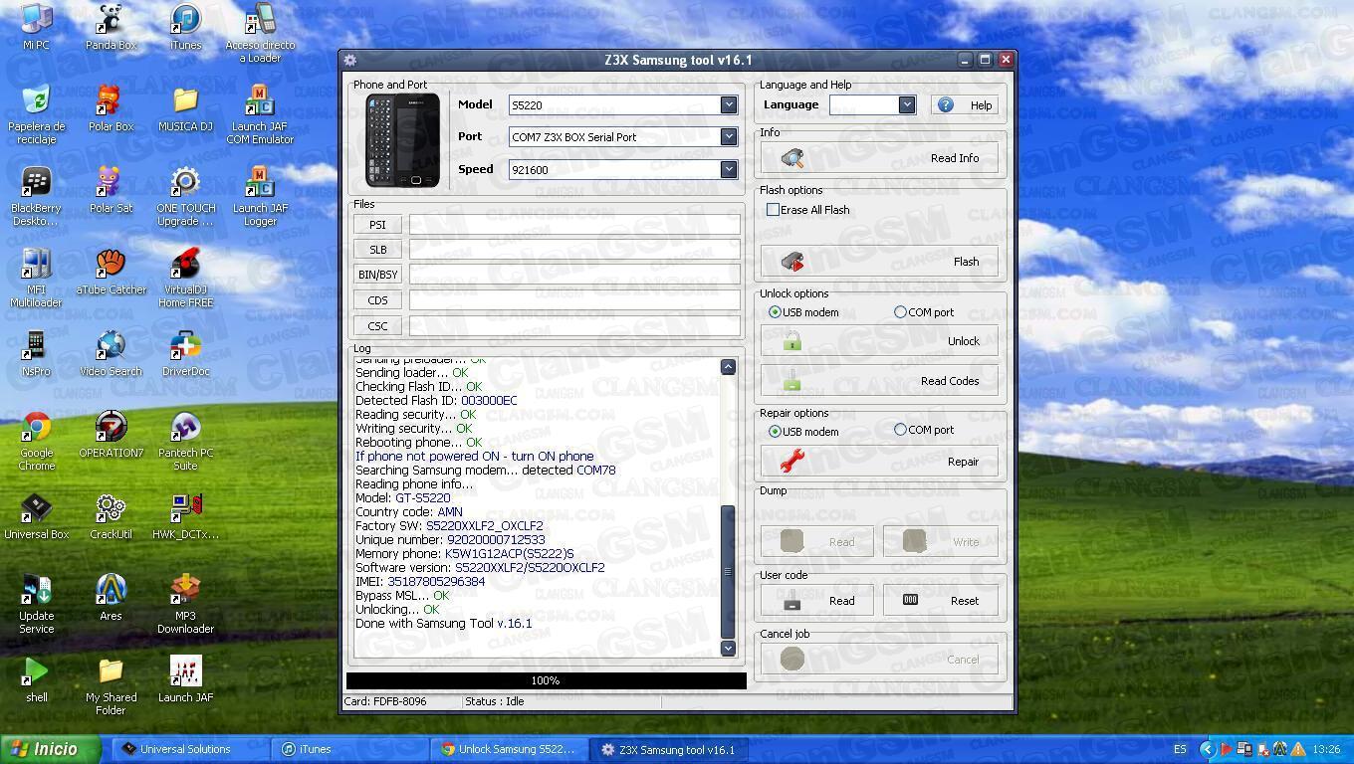Click the Repair button
1354x764 pixels.
tap(879, 462)
